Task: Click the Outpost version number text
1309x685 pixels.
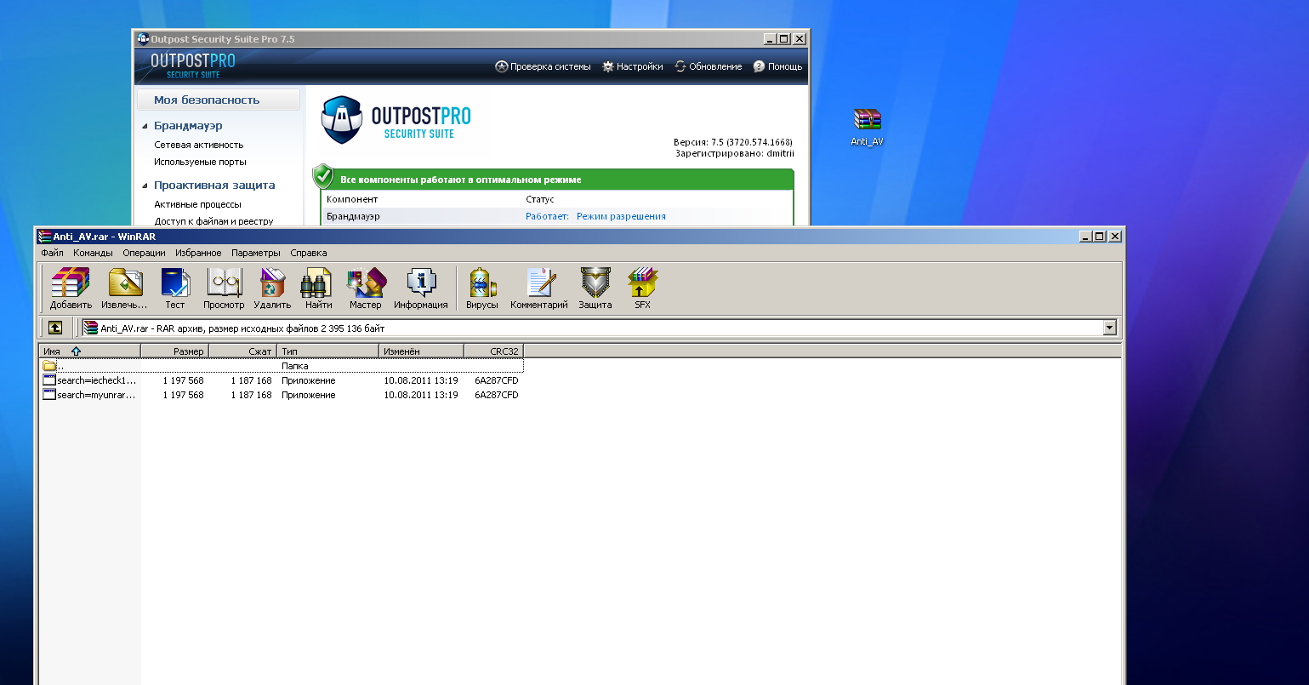Action: click(732, 142)
